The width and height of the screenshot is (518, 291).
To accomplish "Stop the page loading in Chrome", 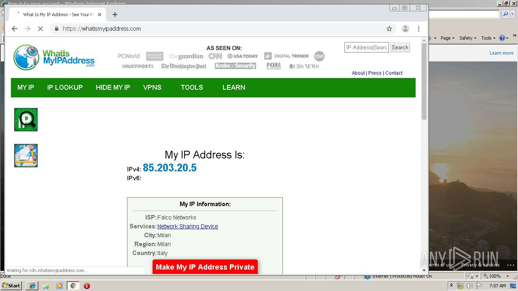I will (40, 29).
